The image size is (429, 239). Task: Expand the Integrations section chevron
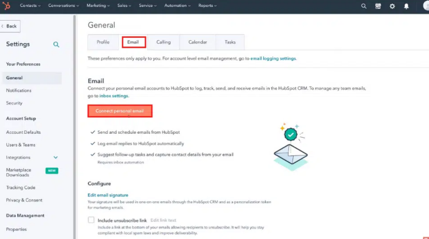pyautogui.click(x=56, y=157)
